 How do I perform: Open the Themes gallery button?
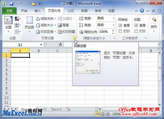coord(9,24)
